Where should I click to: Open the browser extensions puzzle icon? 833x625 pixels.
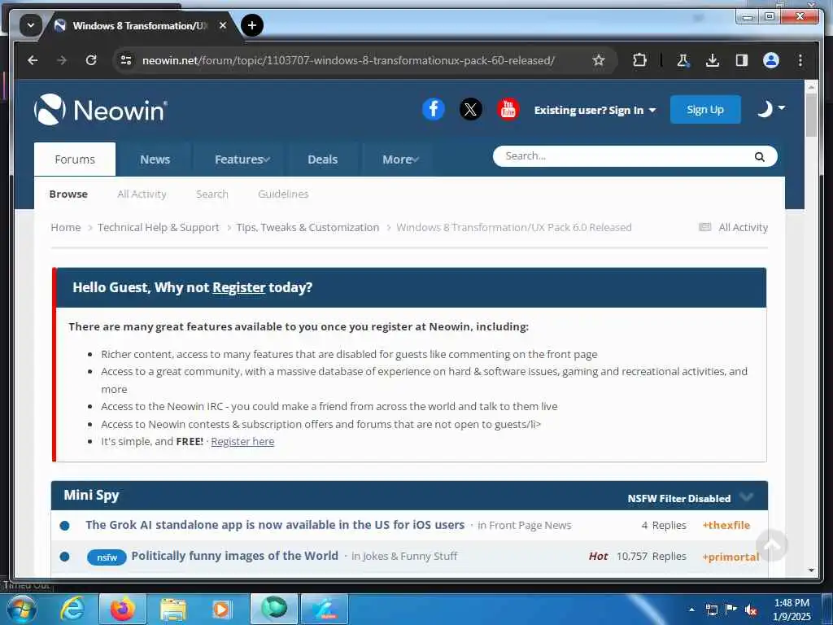(x=639, y=60)
